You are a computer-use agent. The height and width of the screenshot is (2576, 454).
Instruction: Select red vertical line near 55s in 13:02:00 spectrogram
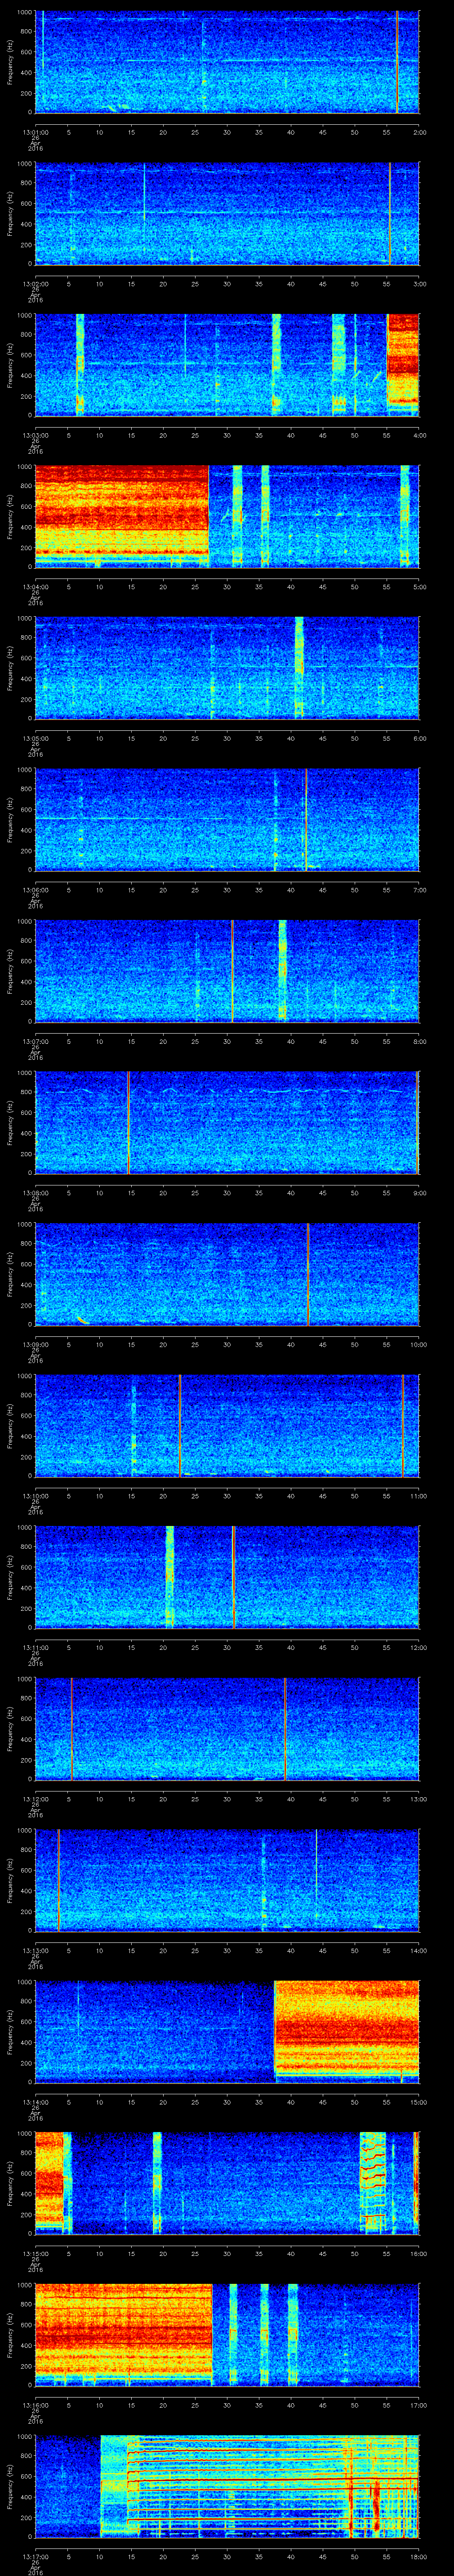coord(390,213)
